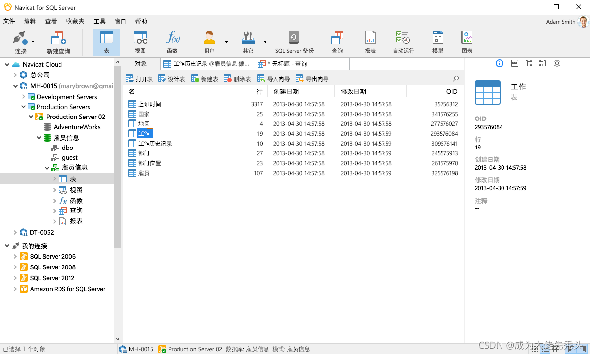The width and height of the screenshot is (590, 354).
Task: Switch to 视图 views in toolbar
Action: pyautogui.click(x=140, y=42)
